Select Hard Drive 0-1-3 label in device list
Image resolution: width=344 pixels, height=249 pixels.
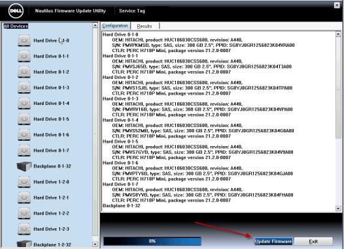click(x=51, y=87)
